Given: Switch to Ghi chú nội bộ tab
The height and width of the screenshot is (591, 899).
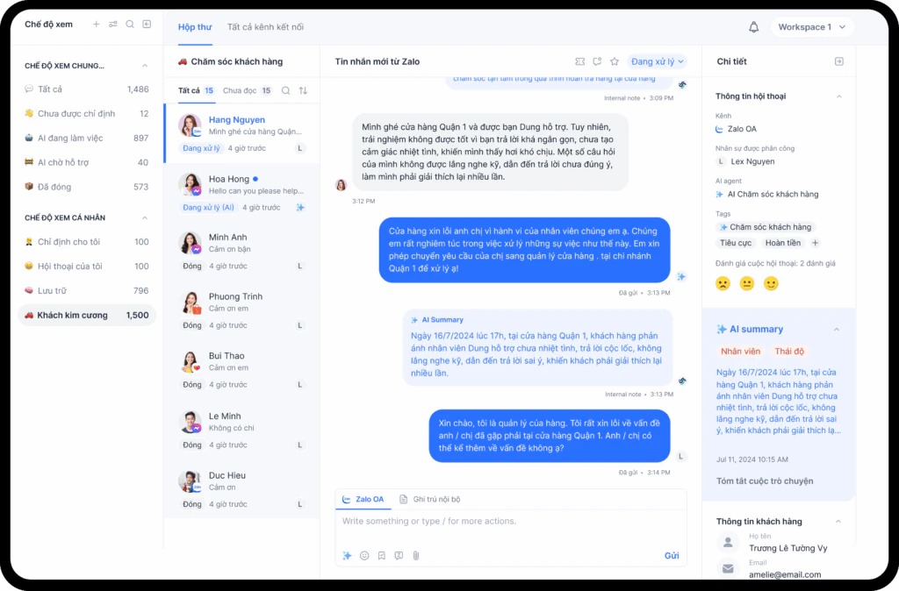Looking at the screenshot, I should click(x=430, y=500).
